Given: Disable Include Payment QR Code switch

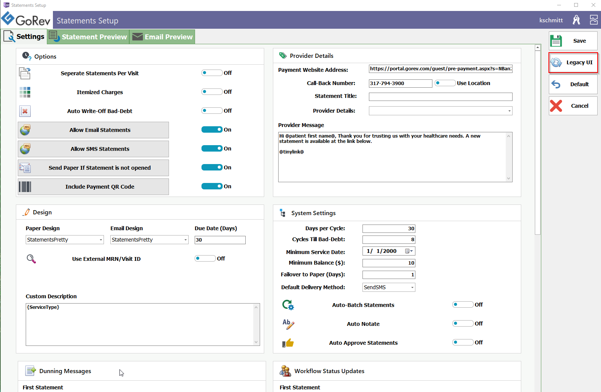Looking at the screenshot, I should (212, 186).
